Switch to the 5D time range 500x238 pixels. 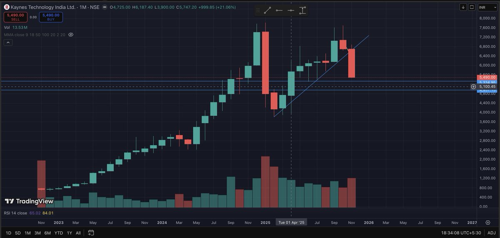click(17, 233)
